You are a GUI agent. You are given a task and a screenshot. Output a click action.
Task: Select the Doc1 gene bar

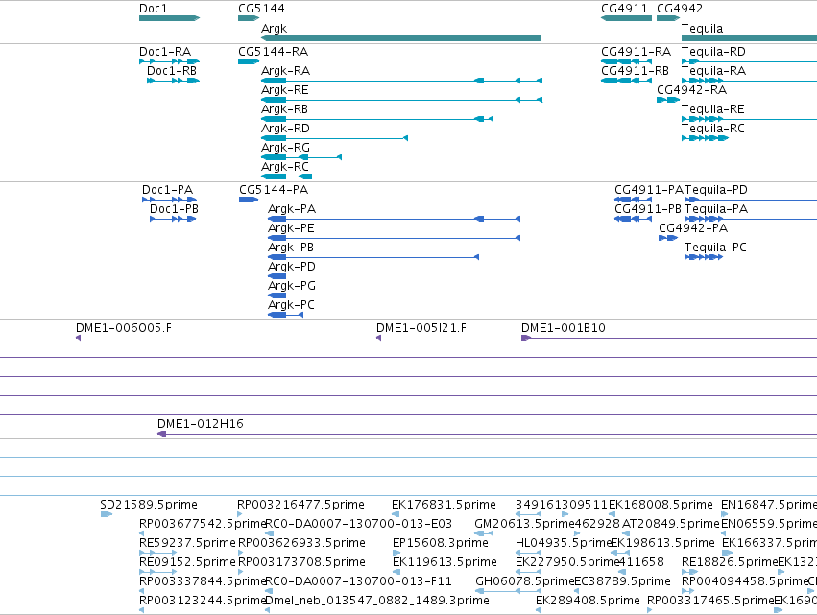pyautogui.click(x=169, y=18)
